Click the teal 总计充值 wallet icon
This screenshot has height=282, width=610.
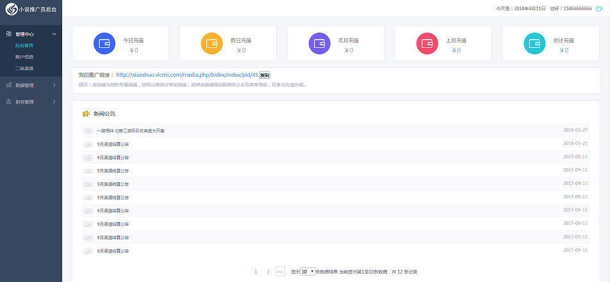click(534, 44)
